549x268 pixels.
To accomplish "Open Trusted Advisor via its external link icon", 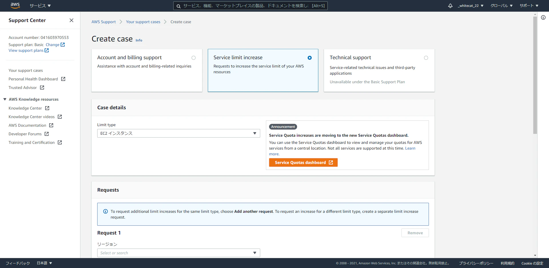I will pos(41,88).
